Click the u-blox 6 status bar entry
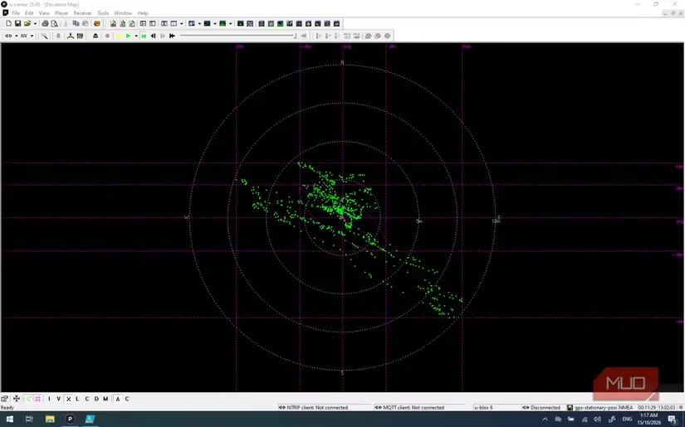 [483, 407]
